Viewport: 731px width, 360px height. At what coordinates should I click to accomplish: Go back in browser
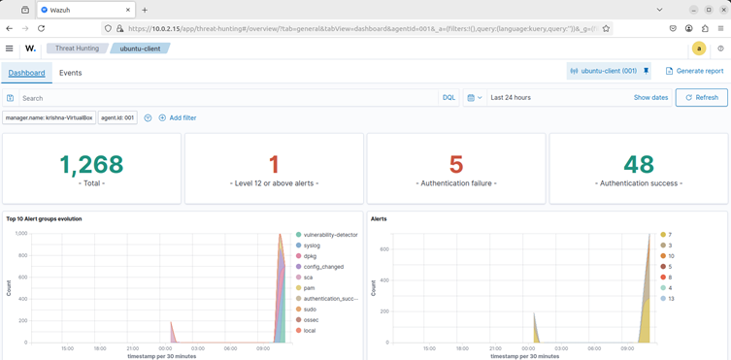click(9, 28)
